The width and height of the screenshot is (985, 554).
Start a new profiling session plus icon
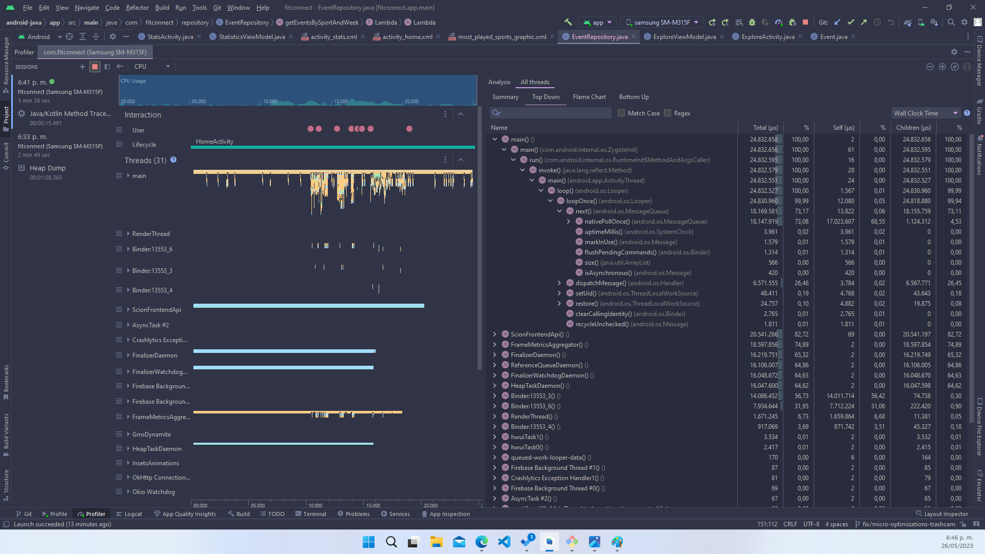pos(83,66)
